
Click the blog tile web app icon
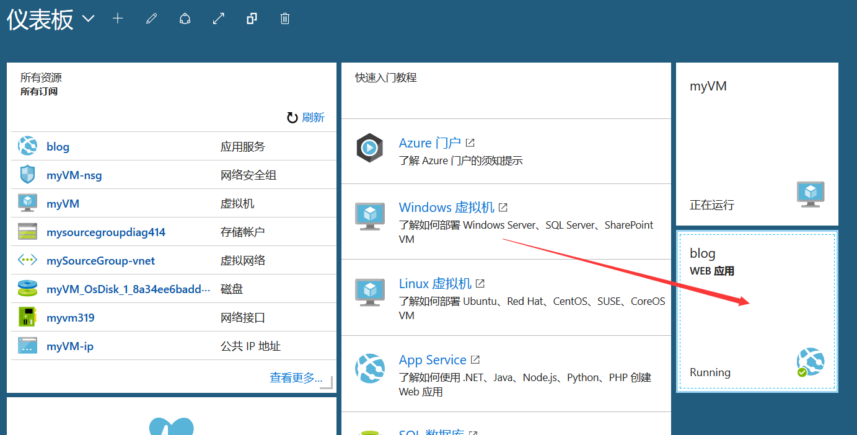811,362
